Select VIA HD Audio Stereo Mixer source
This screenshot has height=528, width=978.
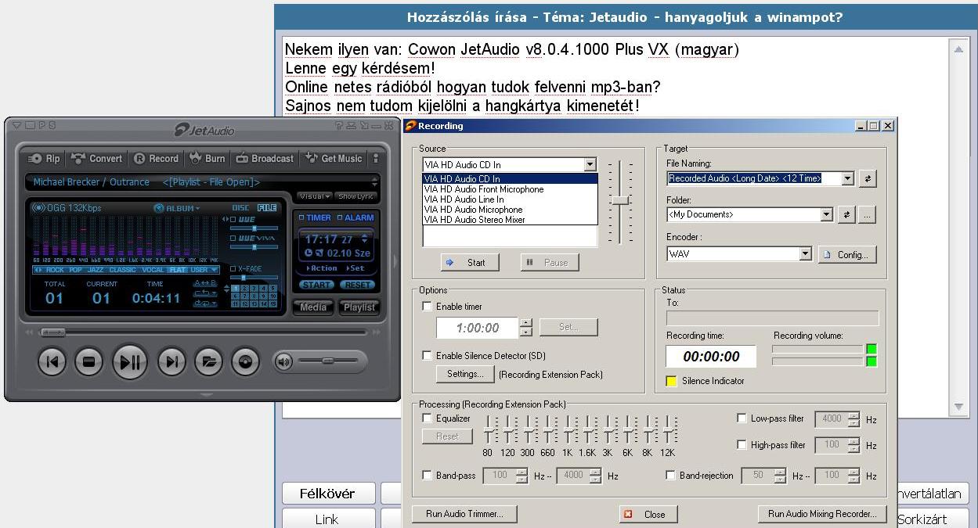(x=510, y=220)
